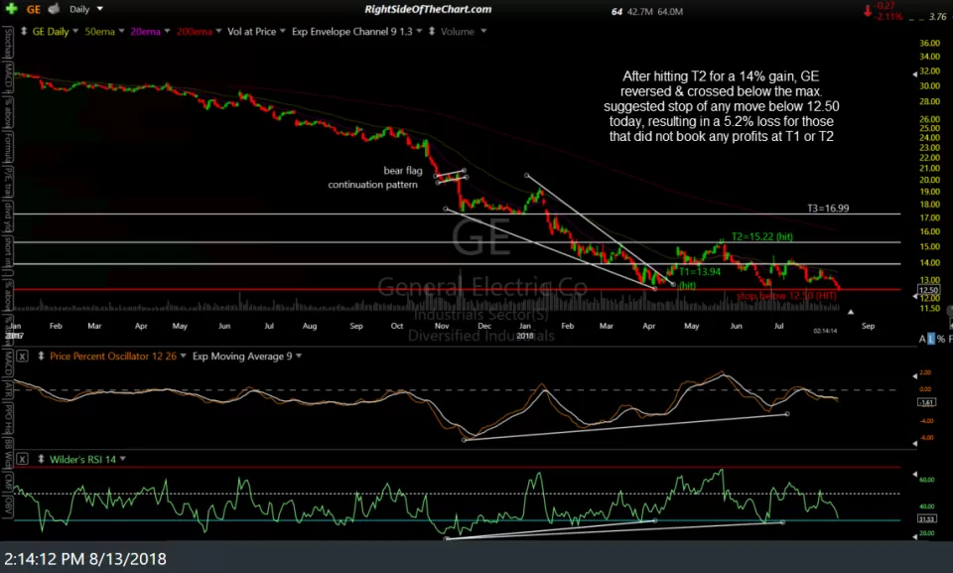Image resolution: width=953 pixels, height=573 pixels.
Task: Click reorder arrows beside Price Percent Oscillator
Action: click(x=41, y=356)
